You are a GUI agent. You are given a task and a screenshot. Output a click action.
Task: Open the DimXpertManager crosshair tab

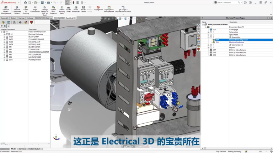[x=20, y=22]
